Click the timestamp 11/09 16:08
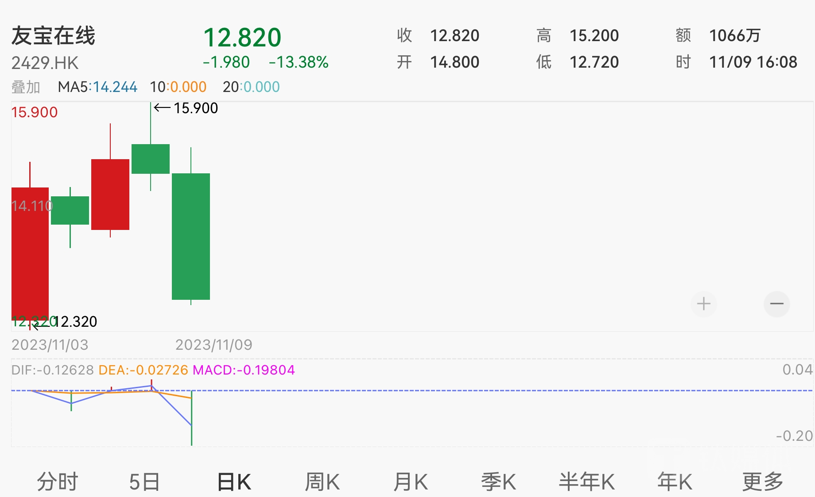 point(753,62)
